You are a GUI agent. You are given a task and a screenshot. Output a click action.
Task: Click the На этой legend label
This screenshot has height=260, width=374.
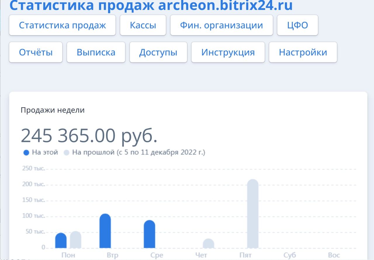(45, 152)
